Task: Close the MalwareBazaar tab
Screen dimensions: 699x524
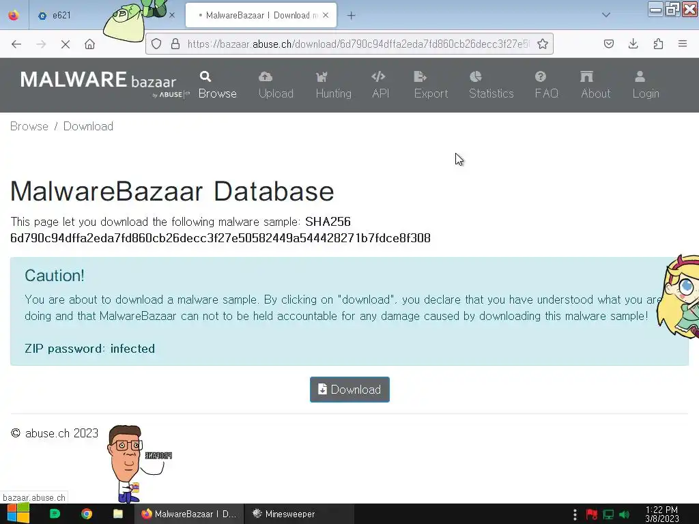Action: pos(326,15)
